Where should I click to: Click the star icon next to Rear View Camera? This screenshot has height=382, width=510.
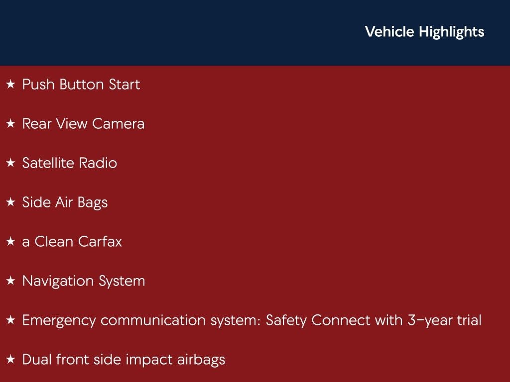point(10,124)
